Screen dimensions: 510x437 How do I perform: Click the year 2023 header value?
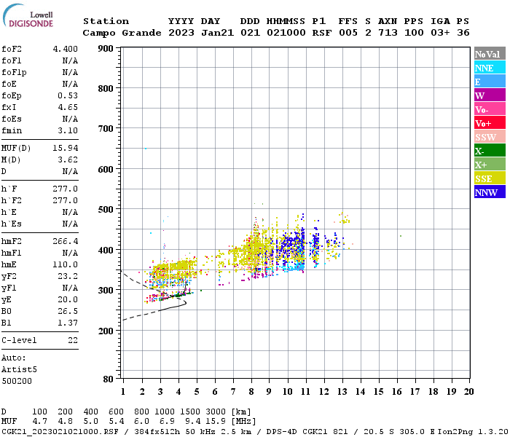click(x=181, y=33)
